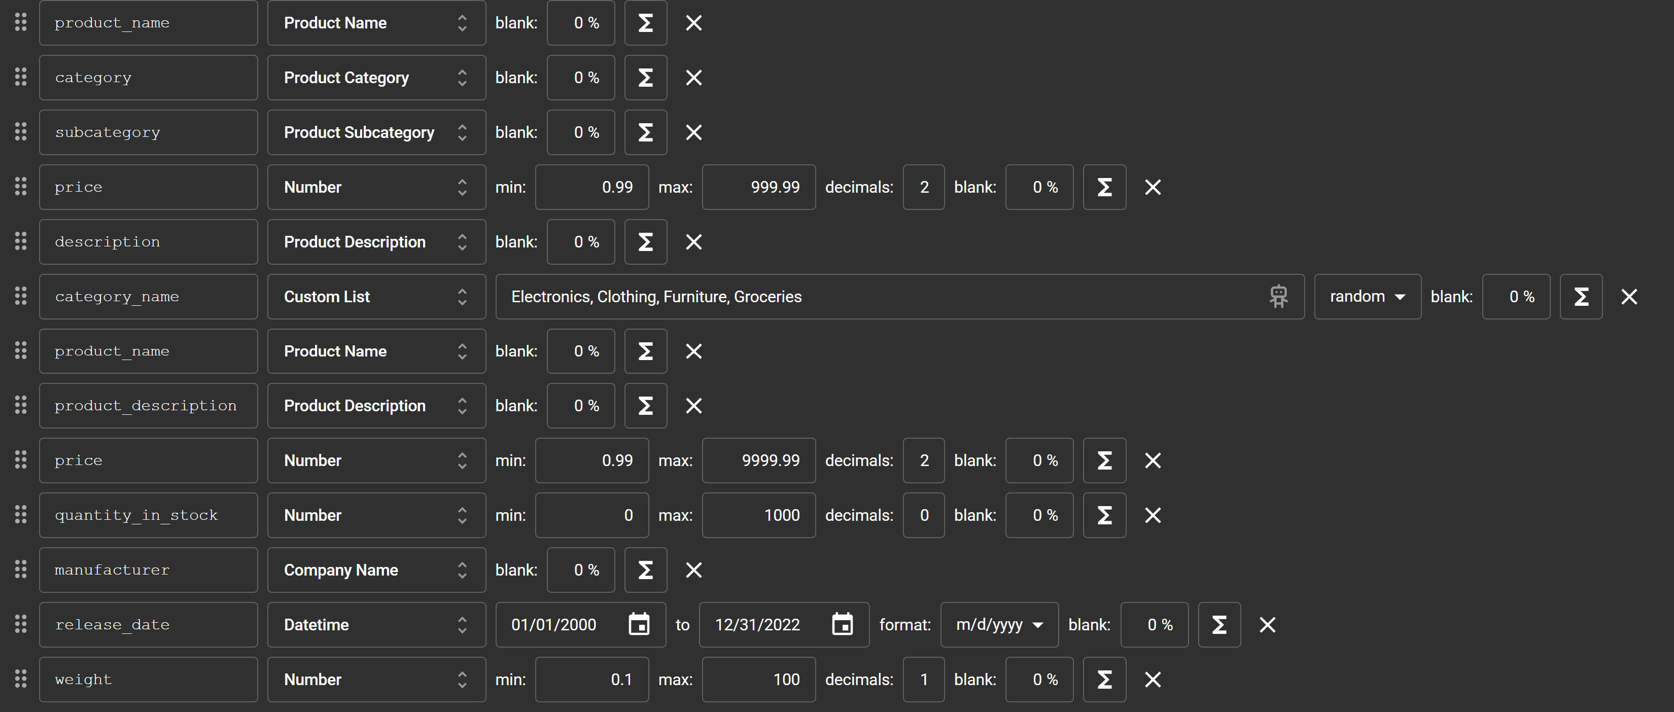Edit the max value 9999.99 for price
Viewport: 1674px width, 712px height.
pyautogui.click(x=758, y=460)
